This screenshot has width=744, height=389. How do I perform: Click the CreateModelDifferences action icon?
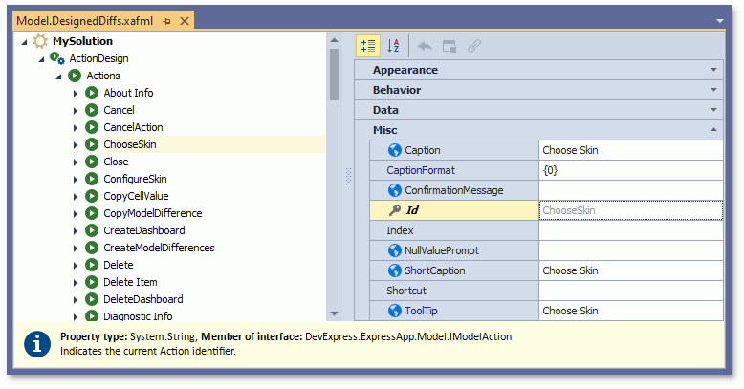click(92, 248)
